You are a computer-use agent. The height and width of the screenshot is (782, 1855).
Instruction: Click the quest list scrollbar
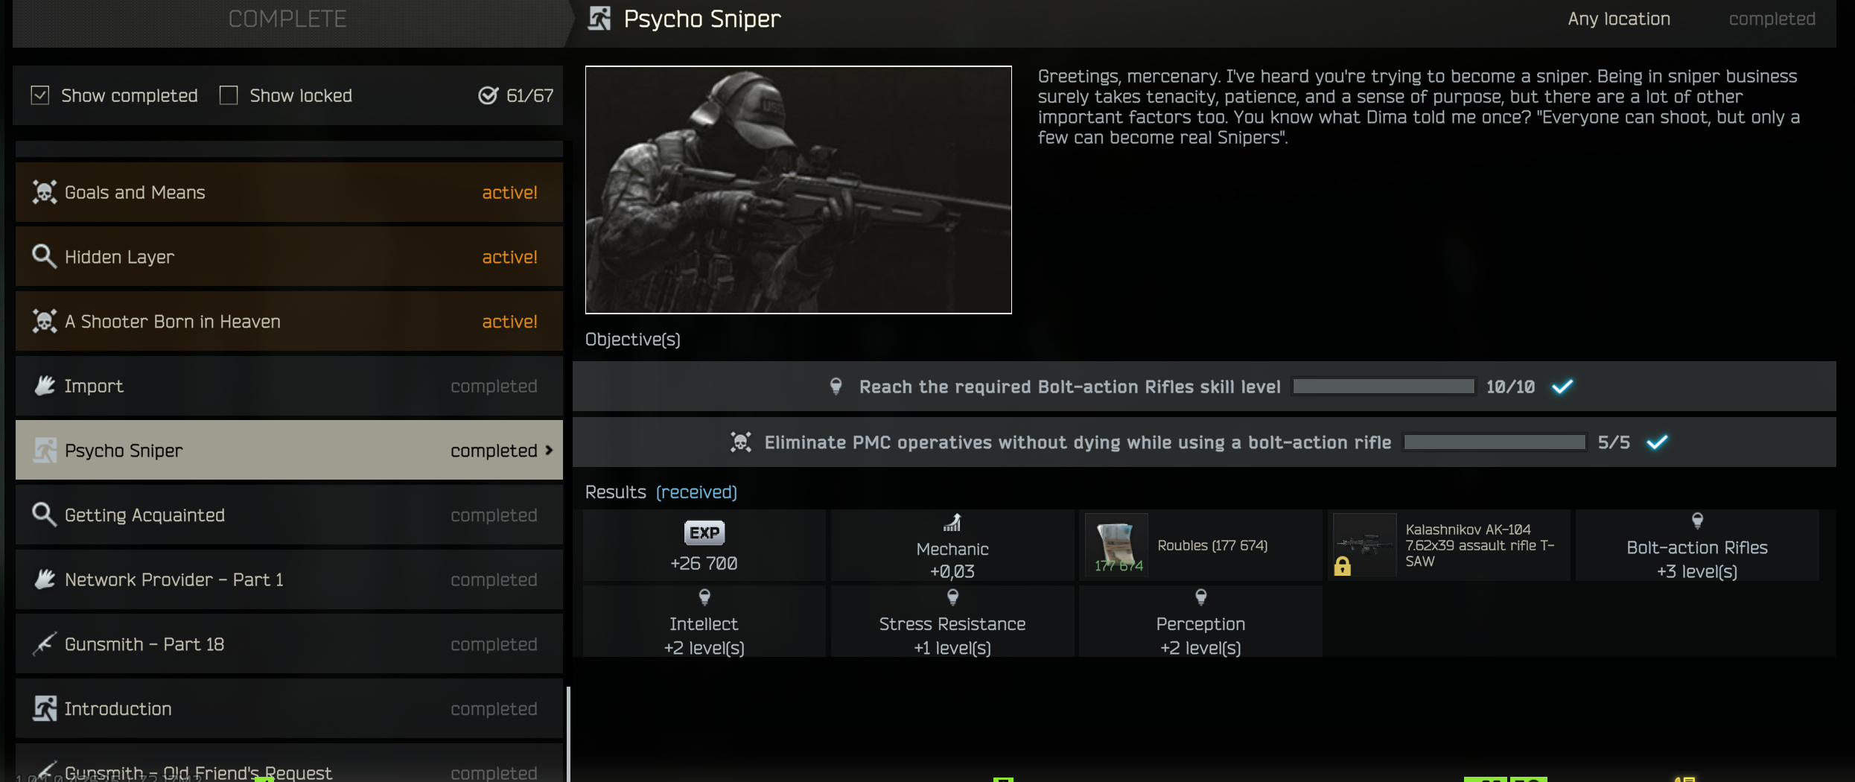click(x=568, y=734)
